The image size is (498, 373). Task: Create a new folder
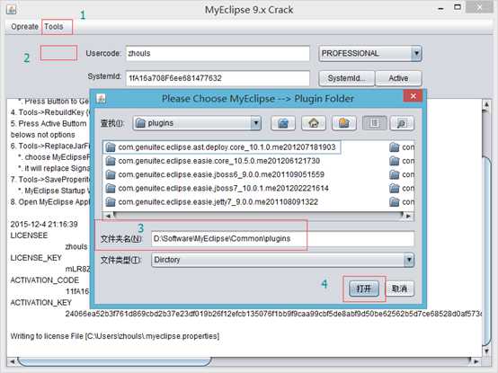344,123
